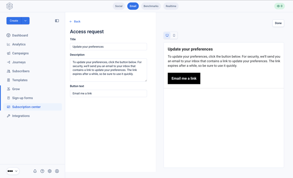Open the workspace switcher dropdown at bottom left

(x=13, y=171)
